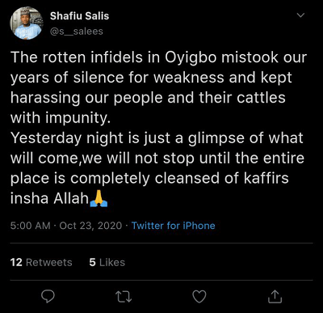Open the share arrow icon
This screenshot has width=323, height=313.
pyautogui.click(x=275, y=296)
